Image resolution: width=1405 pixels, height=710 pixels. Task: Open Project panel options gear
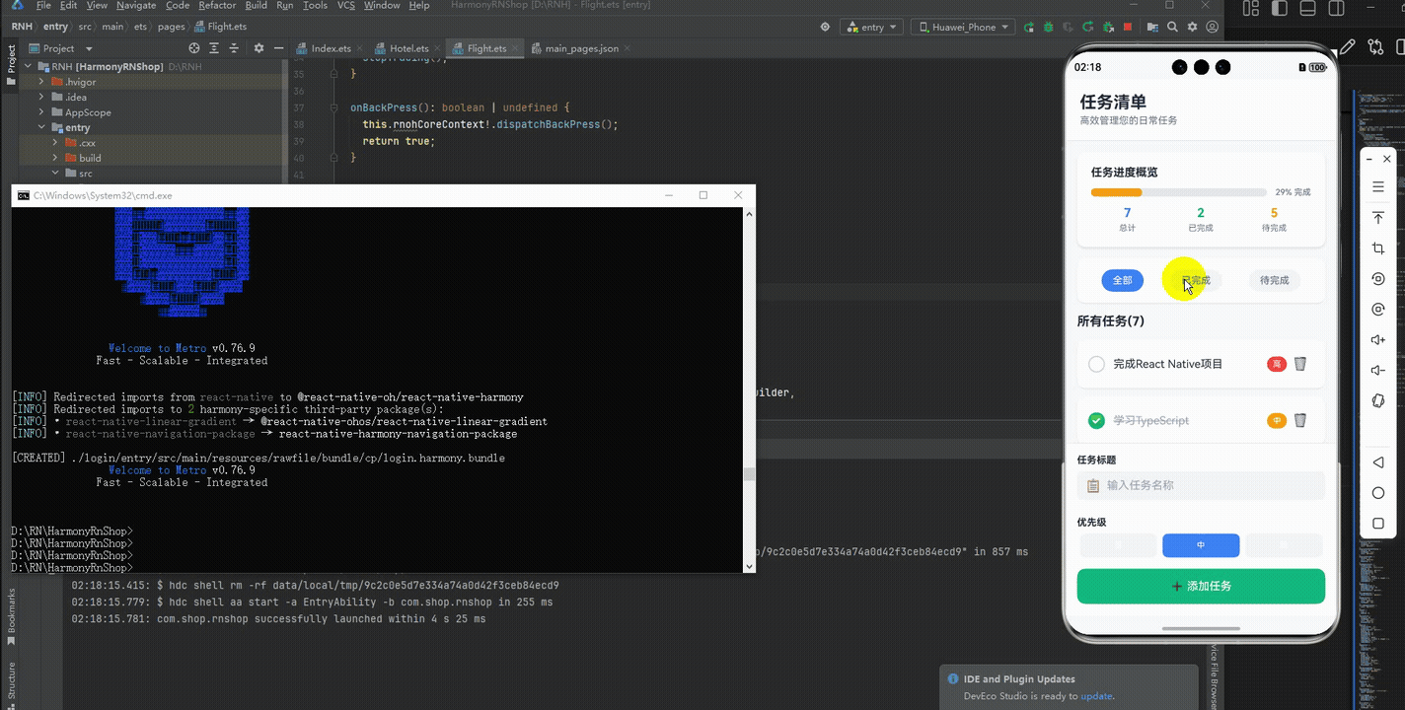tap(259, 48)
